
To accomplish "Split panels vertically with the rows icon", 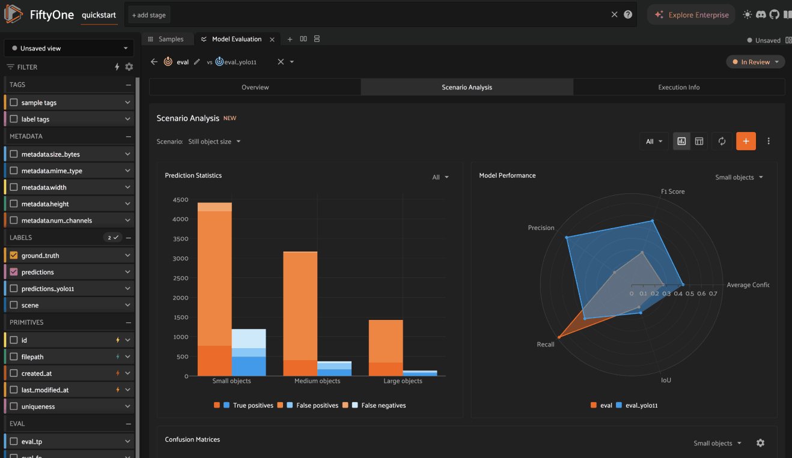I will [317, 39].
